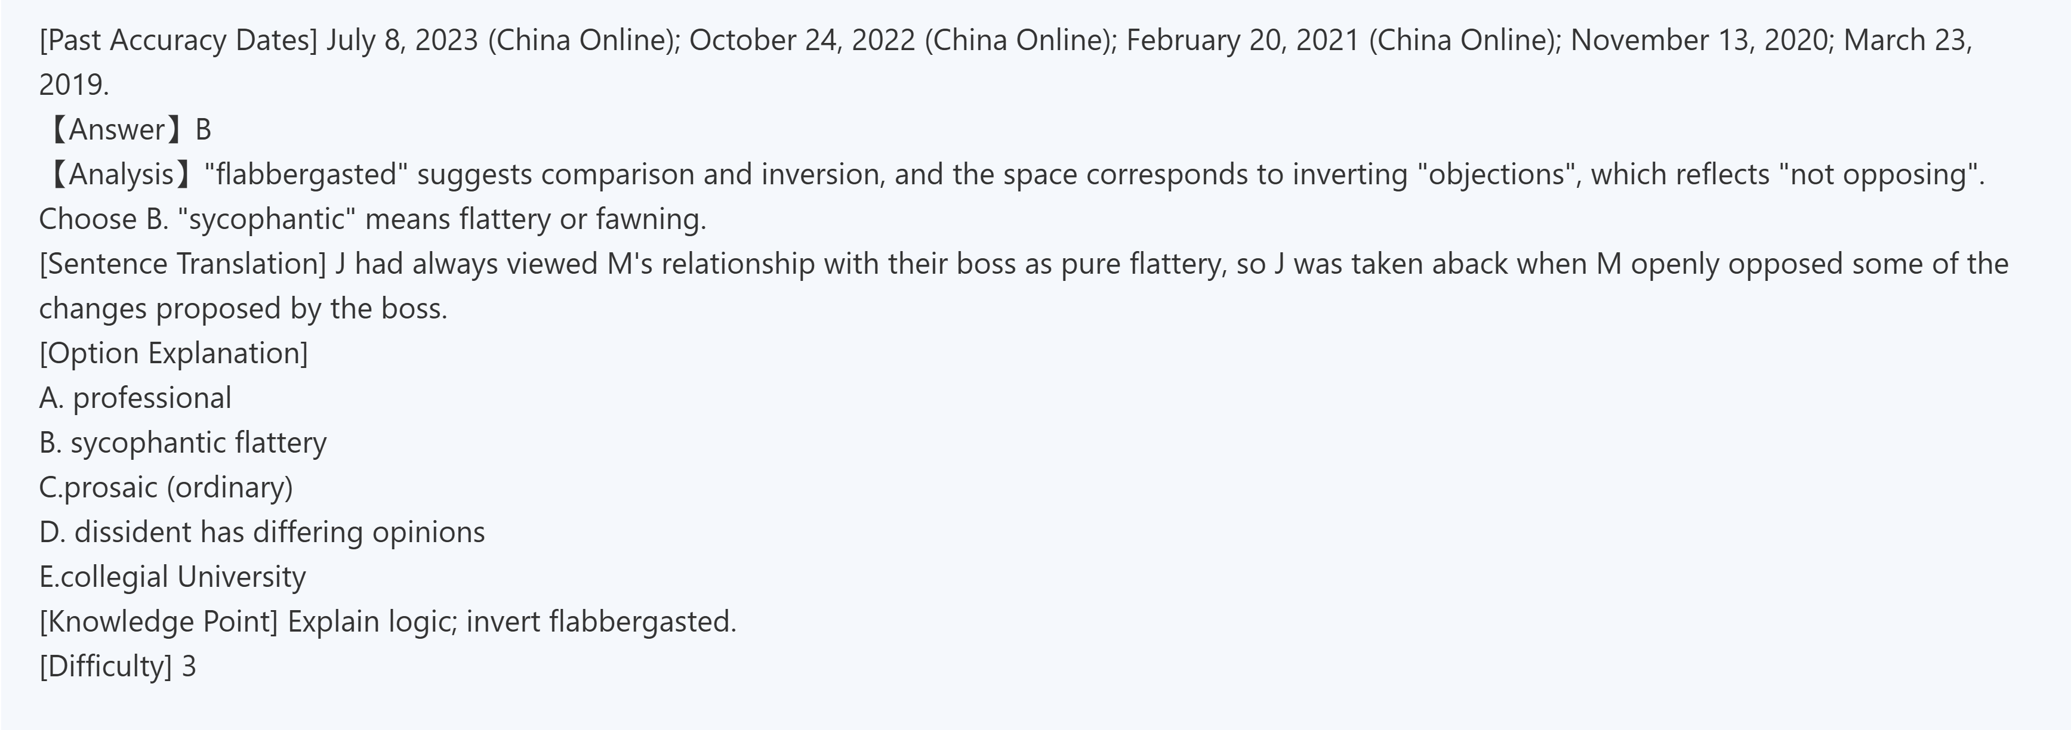Select option "A. professional"
The image size is (2071, 730).
click(x=135, y=398)
